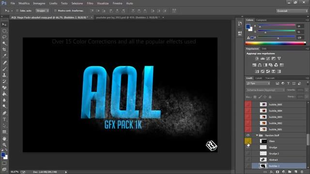The image size is (310, 174).
Task: Open the blending mode dropdown
Action: tap(265, 90)
